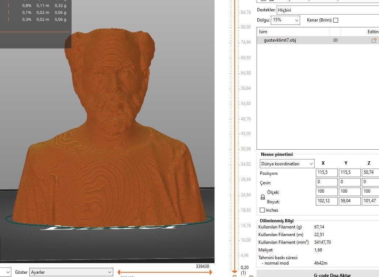
Task: Click the filament meters value 22,51
Action: pyautogui.click(x=319, y=235)
